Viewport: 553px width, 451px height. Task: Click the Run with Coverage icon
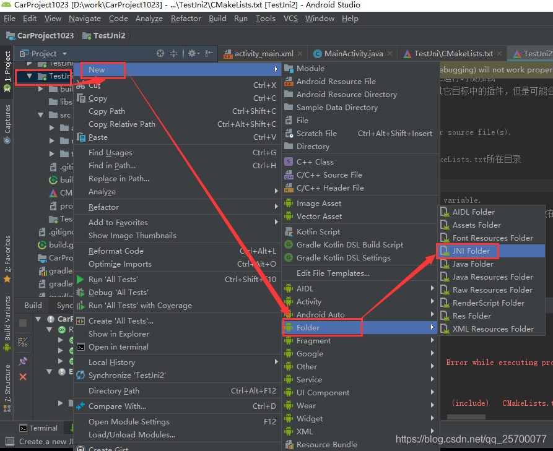pos(81,306)
